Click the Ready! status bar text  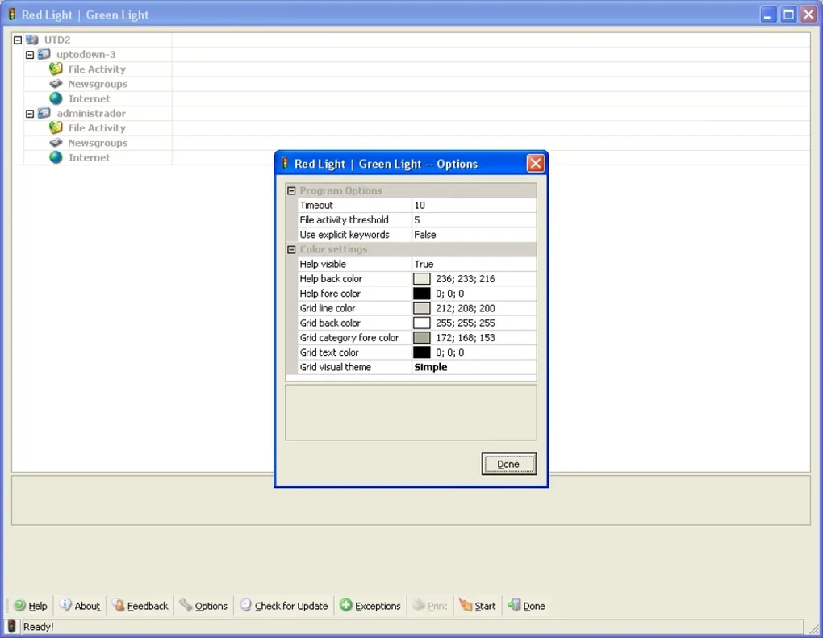pyautogui.click(x=38, y=627)
